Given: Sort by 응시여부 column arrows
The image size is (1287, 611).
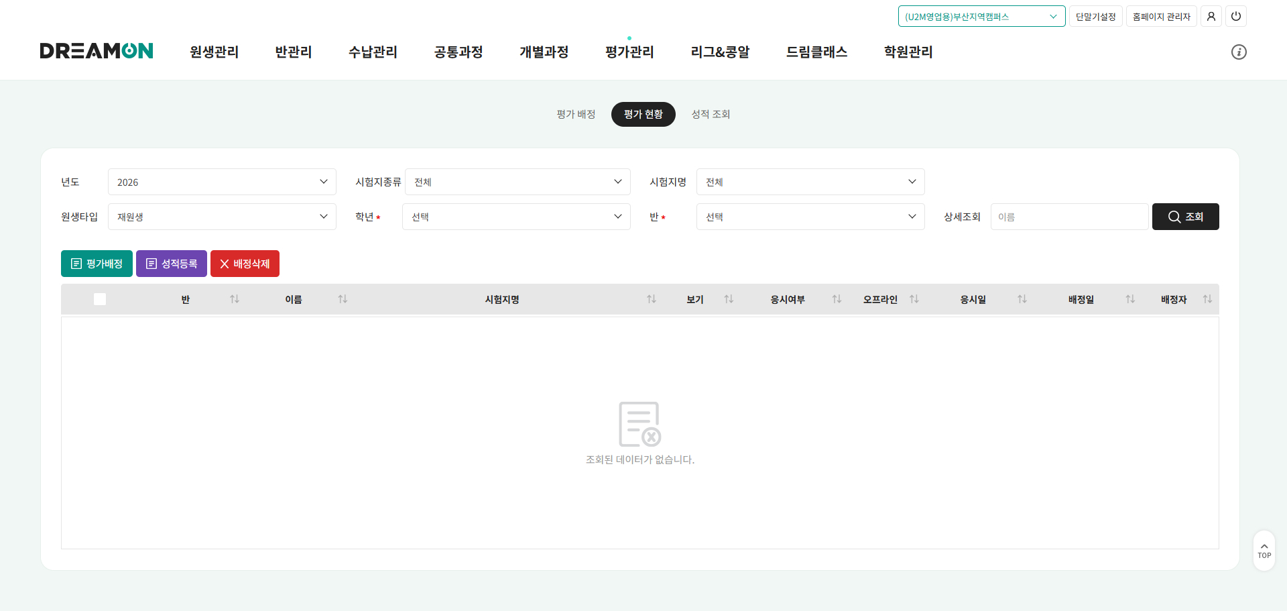Looking at the screenshot, I should [837, 299].
